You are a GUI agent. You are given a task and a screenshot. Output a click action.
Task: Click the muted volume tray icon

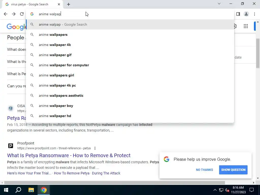[x=227, y=190]
